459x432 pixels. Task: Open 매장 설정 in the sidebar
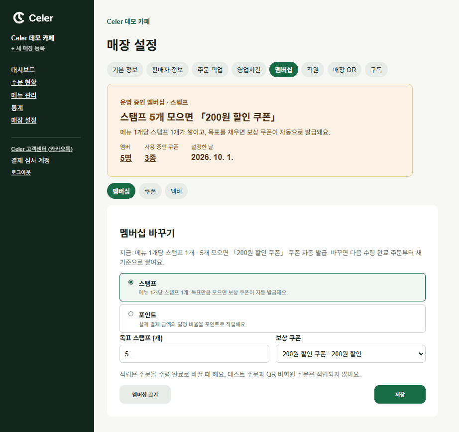point(24,120)
